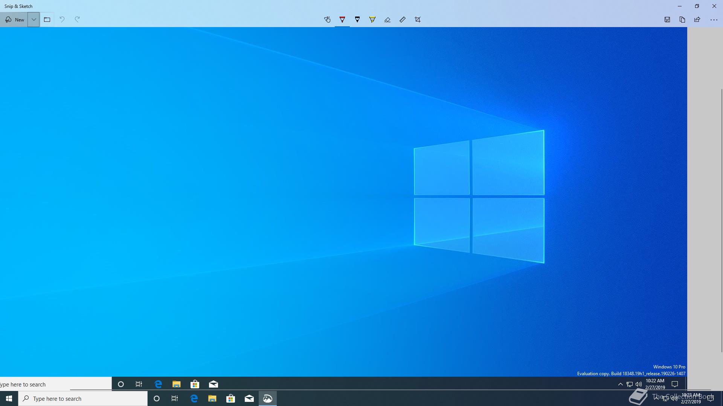Select the yellow Highlighter tool

372,20
